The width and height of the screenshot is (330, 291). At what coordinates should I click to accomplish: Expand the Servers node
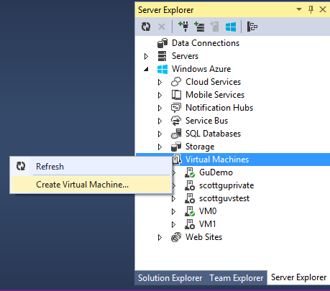click(146, 56)
